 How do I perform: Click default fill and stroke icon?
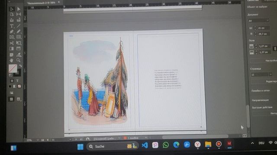[10, 75]
